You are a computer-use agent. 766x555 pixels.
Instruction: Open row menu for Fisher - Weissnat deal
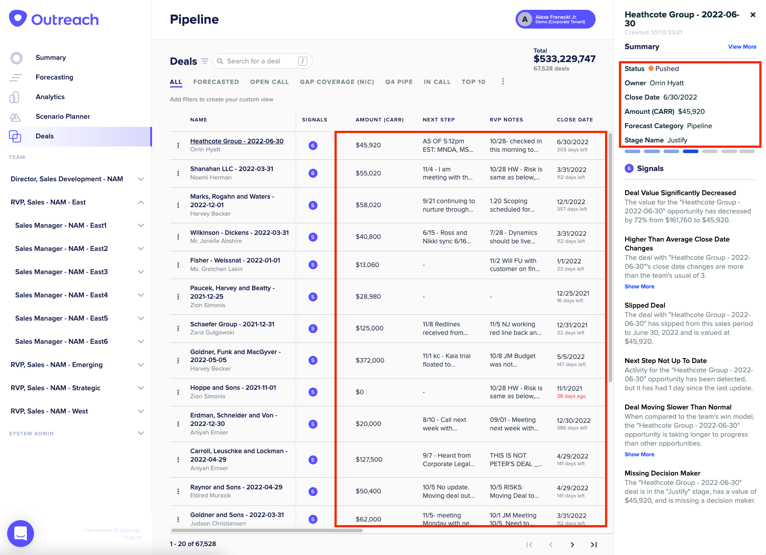click(x=178, y=265)
